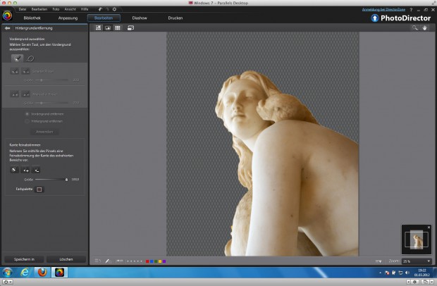The height and width of the screenshot is (286, 437).
Task: Switch to the Bearbeiten module tab
Action: tap(104, 18)
